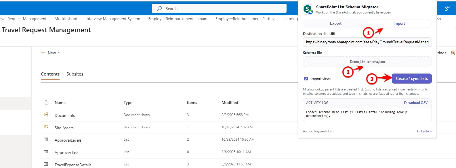Click the Travel Request Management page title
Image resolution: width=456 pixels, height=168 pixels.
point(46,30)
